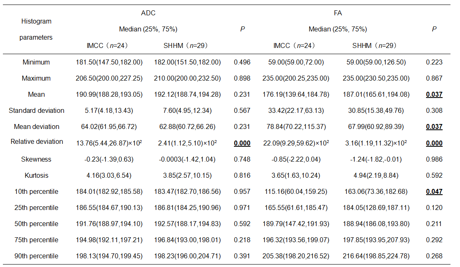460x267 pixels.
Task: Select the 0.986 P value
Action: [x=434, y=159]
